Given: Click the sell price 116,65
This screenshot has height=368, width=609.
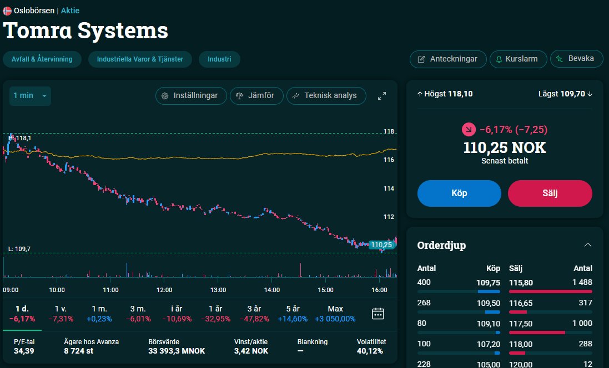Looking at the screenshot, I should click(x=521, y=303).
